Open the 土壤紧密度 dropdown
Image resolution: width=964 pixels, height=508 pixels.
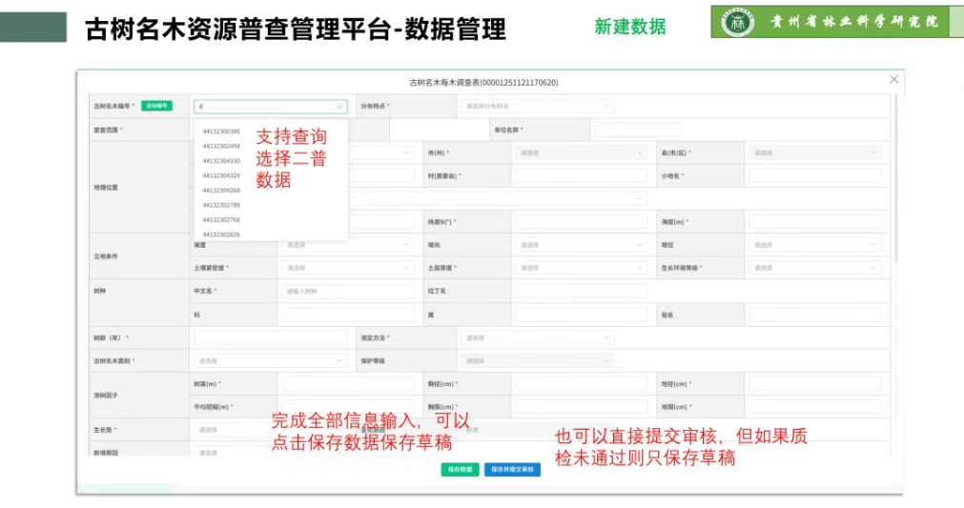coord(347,268)
